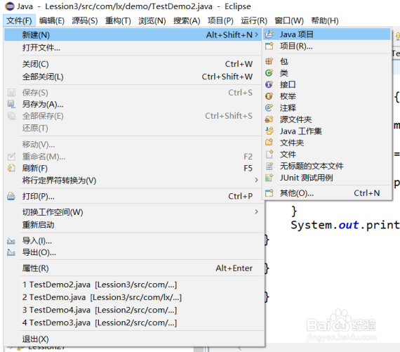Image resolution: width=400 pixels, height=352 pixels.
Task: Click the 打印 printer icon
Action: 11,196
